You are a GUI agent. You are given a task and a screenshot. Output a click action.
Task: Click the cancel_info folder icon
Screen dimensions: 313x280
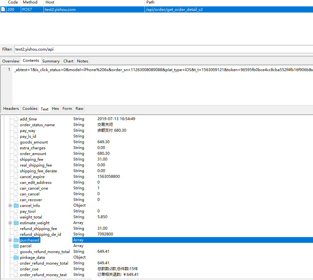[x=16, y=206]
